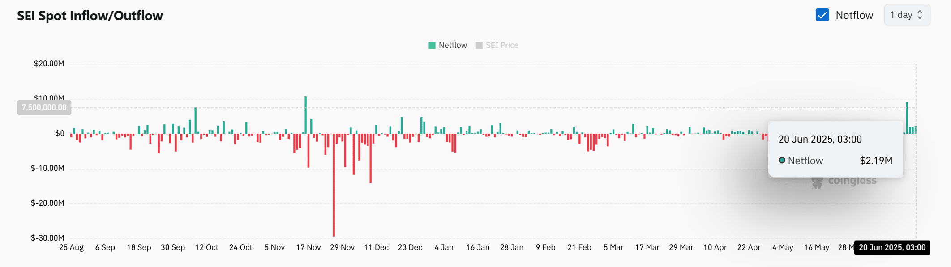Click the Netflow dot marker in tooltip
951x267 pixels.
(x=782, y=161)
